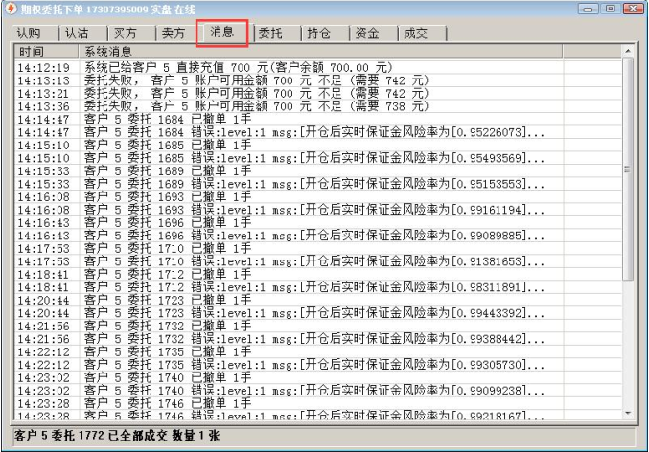Open the 卖方 tab
Screen dimensions: 649x452
[173, 34]
